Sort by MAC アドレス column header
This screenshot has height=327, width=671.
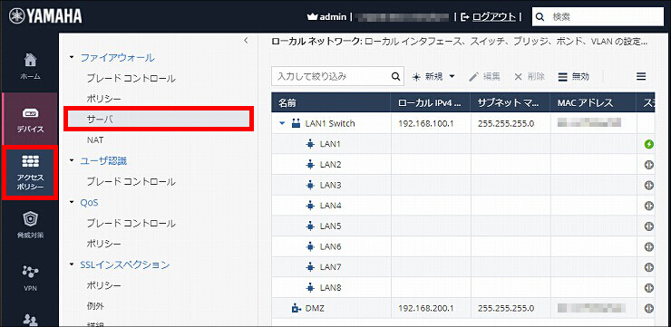[593, 102]
